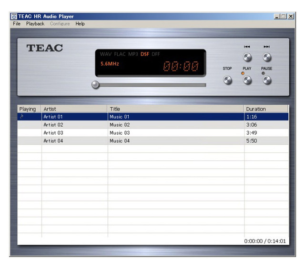Sort playlist by the Artist column header
This screenshot has width=305, height=269.
click(x=74, y=109)
